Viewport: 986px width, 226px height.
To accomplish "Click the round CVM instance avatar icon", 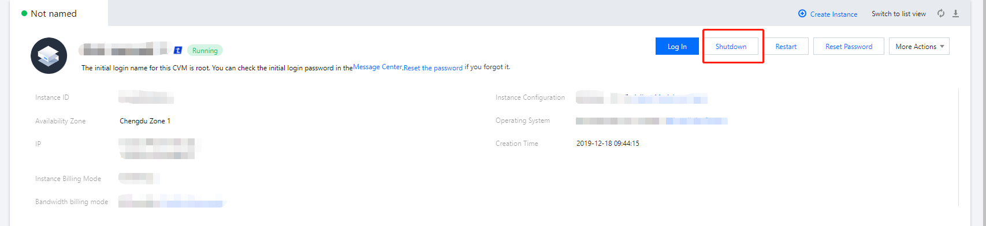I will pyautogui.click(x=49, y=55).
